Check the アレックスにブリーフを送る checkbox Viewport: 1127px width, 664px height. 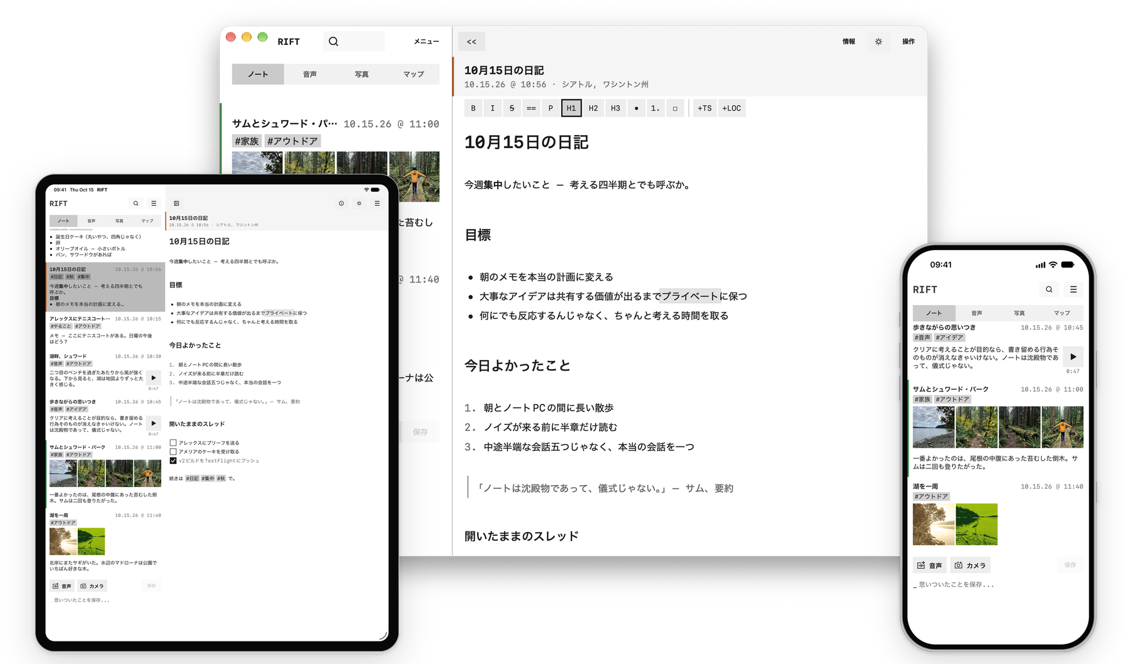tap(173, 443)
